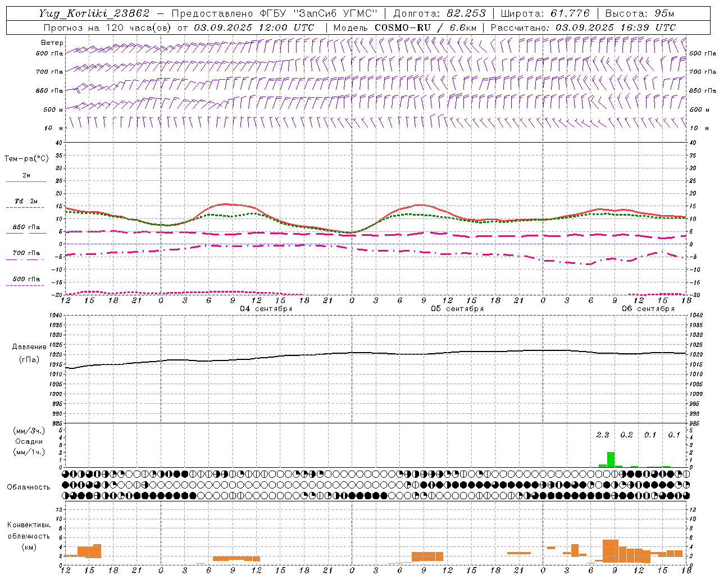Click the tallest green precipitation bar

click(x=611, y=459)
